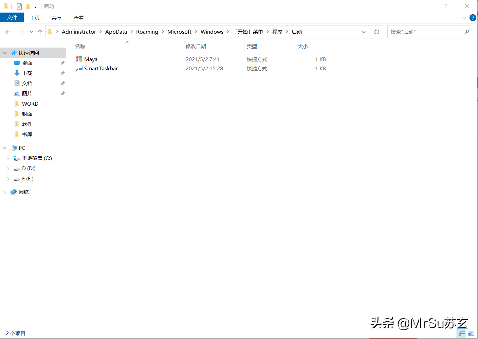Switch to large icons view in status bar
Viewport: 478px width, 339px height.
tap(471, 334)
